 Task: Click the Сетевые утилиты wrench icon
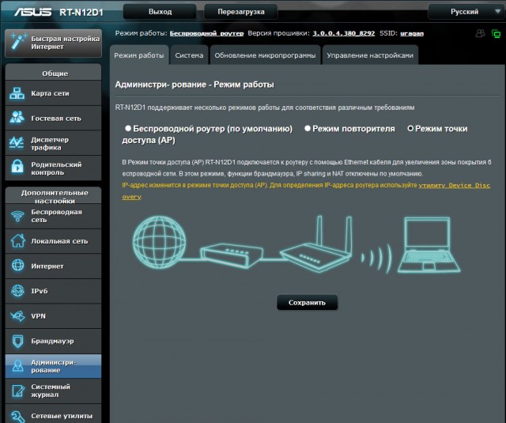coord(17,416)
